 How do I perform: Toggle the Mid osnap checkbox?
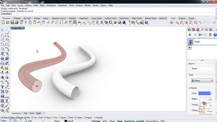pos(25,118)
